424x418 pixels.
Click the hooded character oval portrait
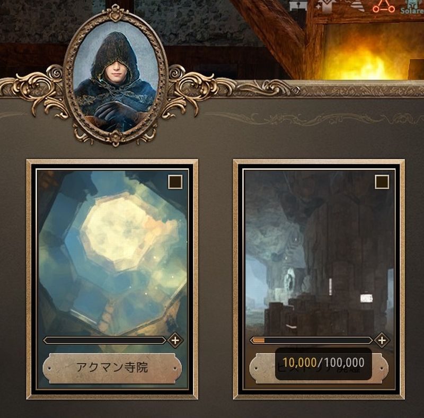pyautogui.click(x=116, y=79)
